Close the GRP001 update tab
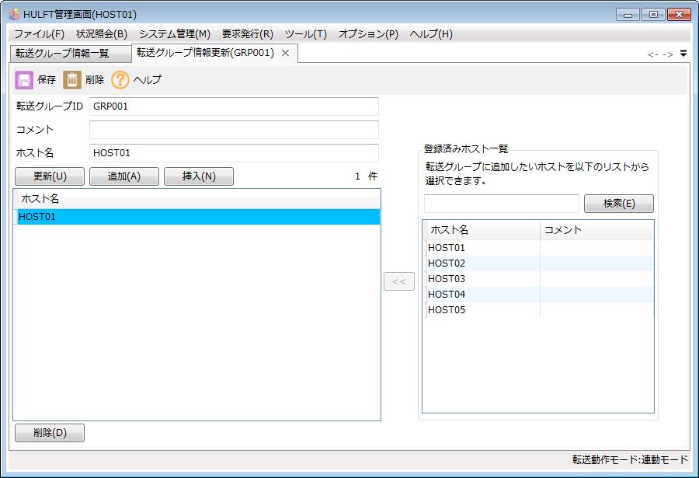Viewport: 699px width, 478px height. tap(285, 53)
